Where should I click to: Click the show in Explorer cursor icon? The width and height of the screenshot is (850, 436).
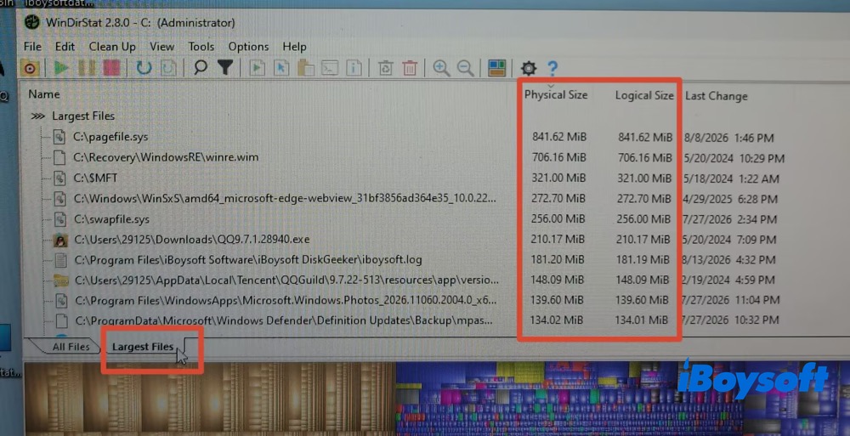pyautogui.click(x=281, y=68)
